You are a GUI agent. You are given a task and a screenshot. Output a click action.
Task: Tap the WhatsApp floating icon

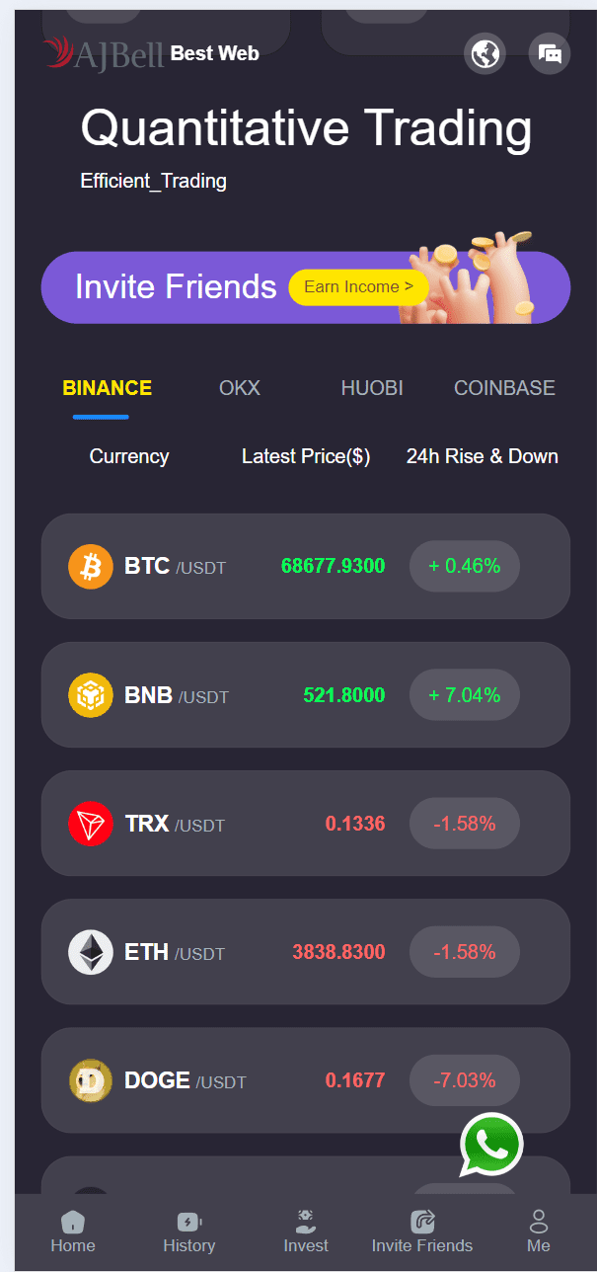click(491, 1146)
